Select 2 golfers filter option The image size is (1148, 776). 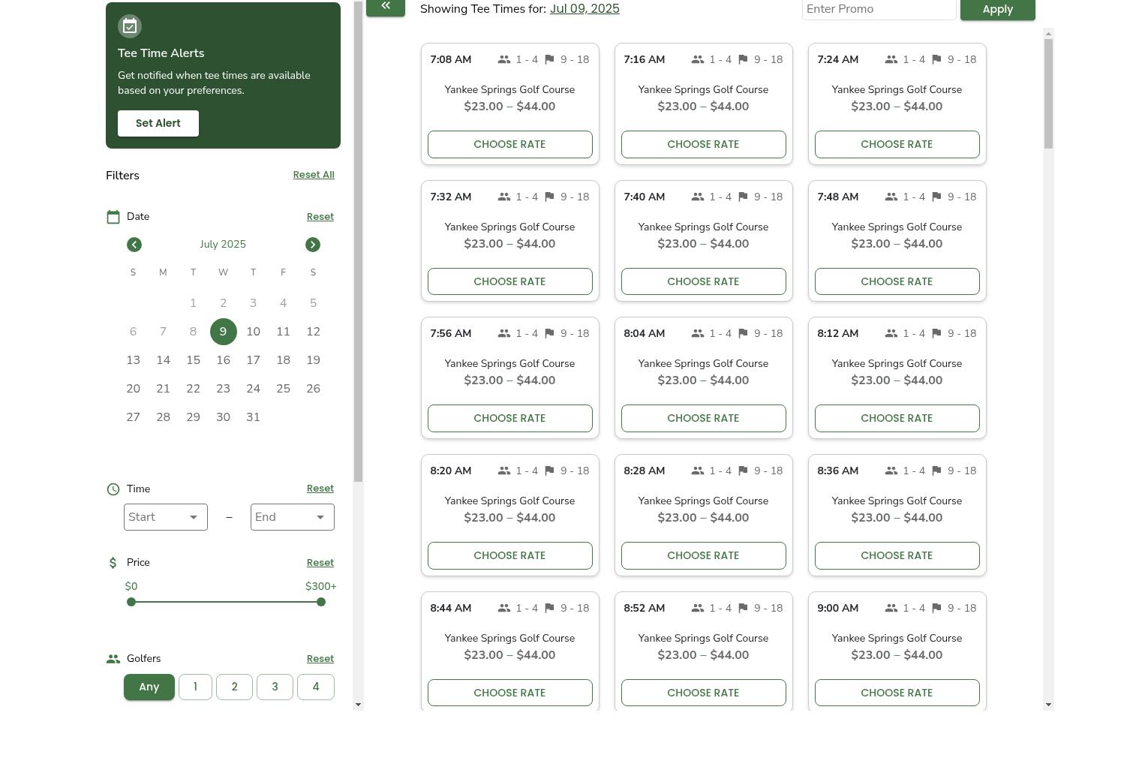(234, 687)
